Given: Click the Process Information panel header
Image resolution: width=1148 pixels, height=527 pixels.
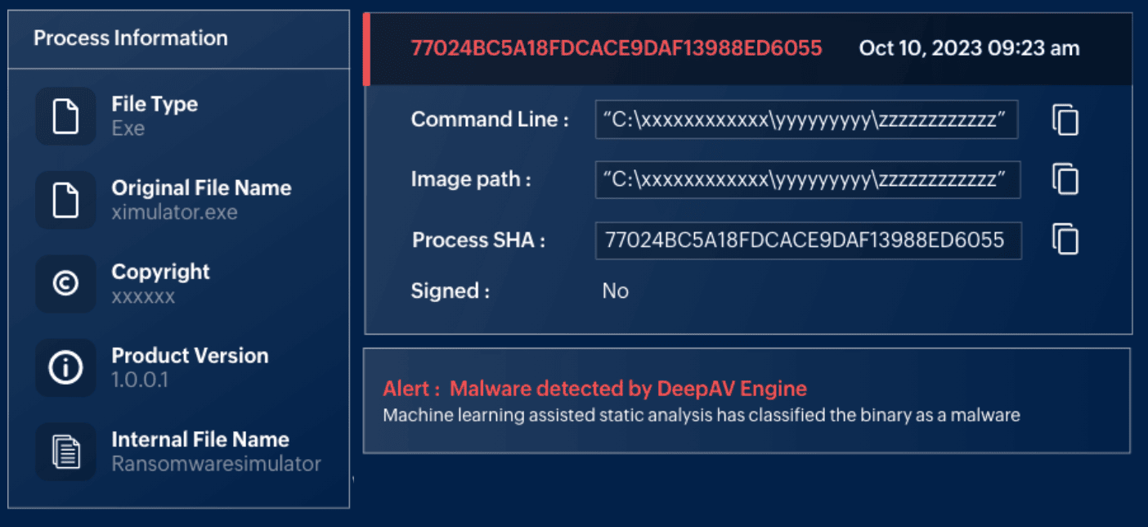Looking at the screenshot, I should tap(131, 38).
